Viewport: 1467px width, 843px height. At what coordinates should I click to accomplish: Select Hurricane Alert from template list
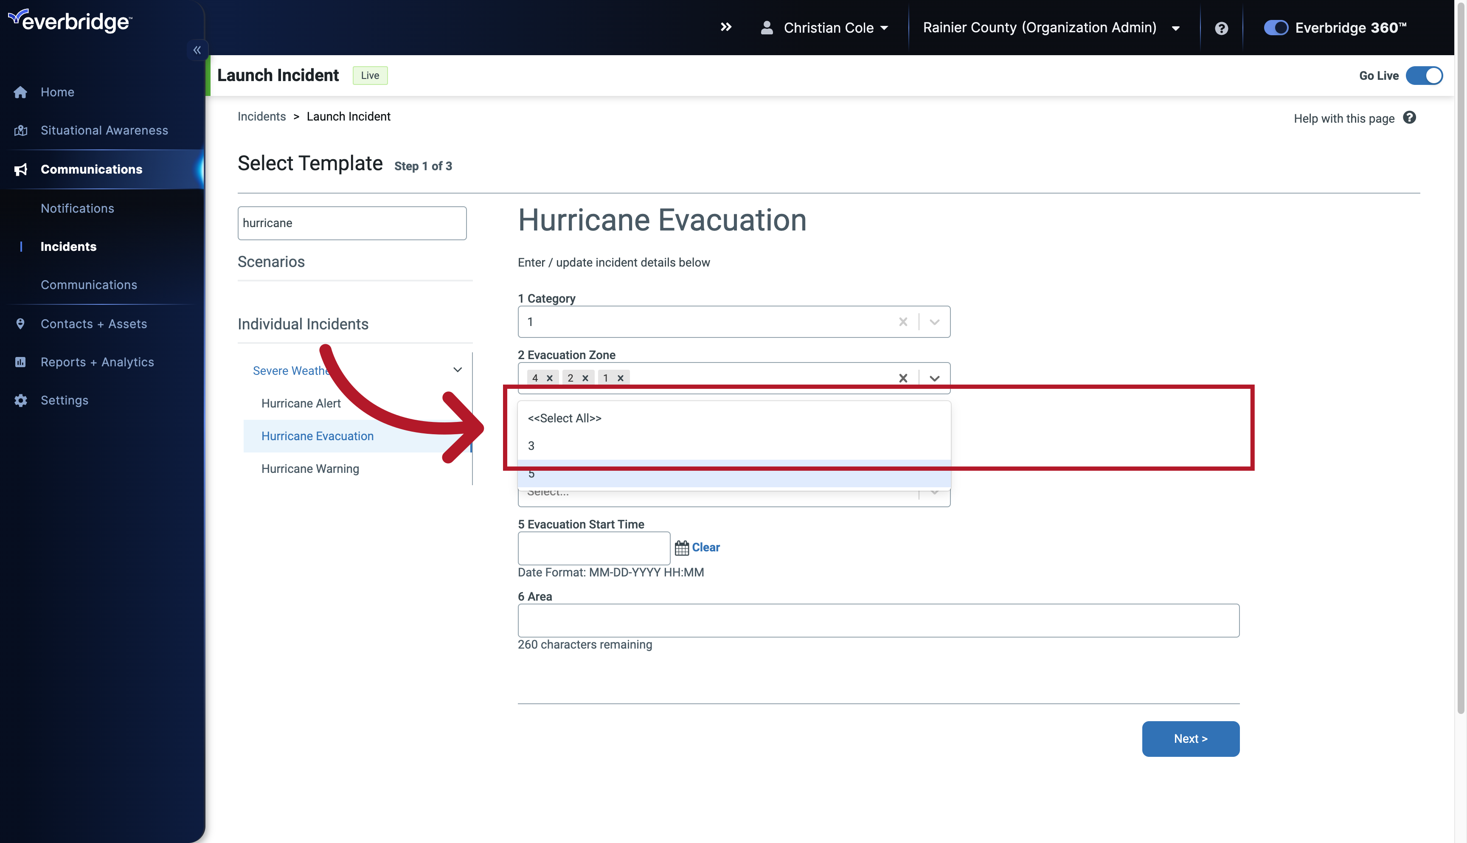pyautogui.click(x=300, y=403)
